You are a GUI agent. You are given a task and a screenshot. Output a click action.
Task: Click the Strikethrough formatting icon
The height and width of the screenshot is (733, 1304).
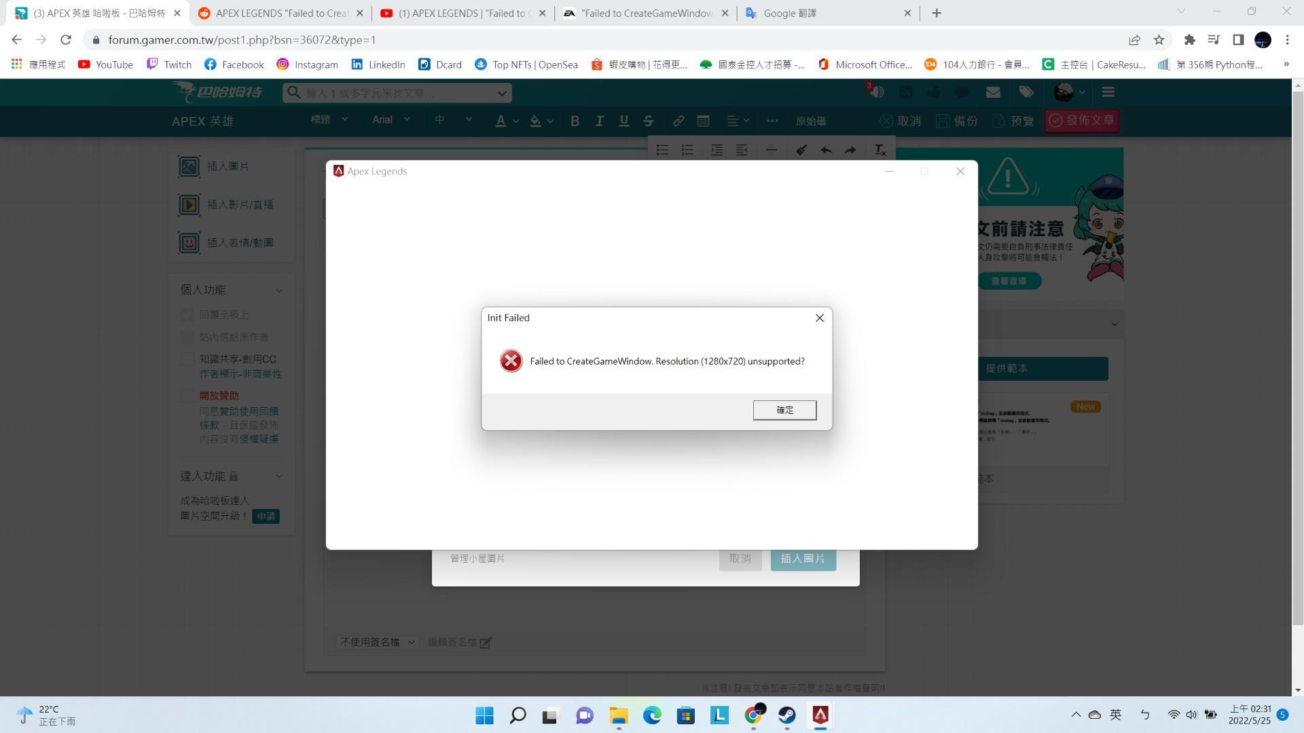coord(649,120)
